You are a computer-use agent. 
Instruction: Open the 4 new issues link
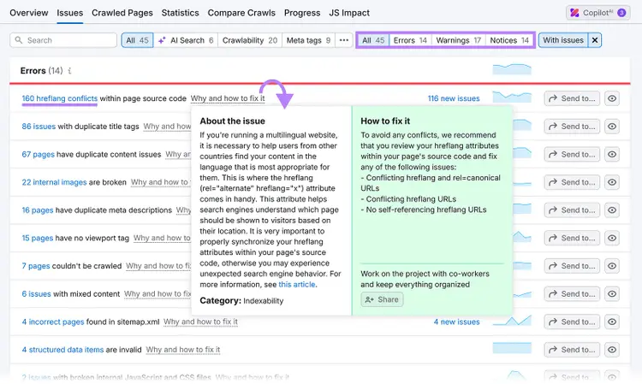tap(456, 322)
